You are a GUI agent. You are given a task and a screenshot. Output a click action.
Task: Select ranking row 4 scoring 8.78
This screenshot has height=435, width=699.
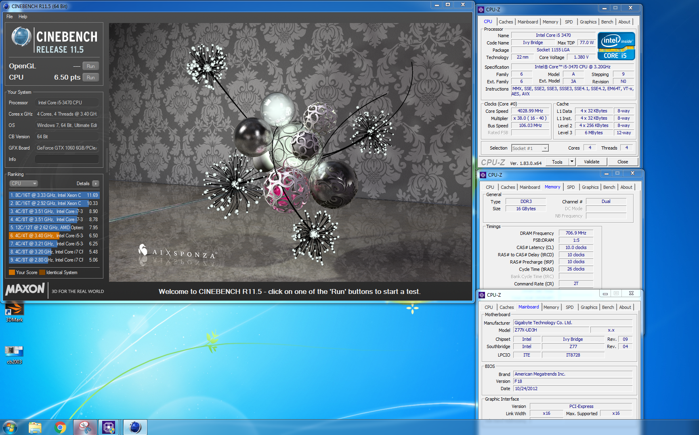point(54,220)
